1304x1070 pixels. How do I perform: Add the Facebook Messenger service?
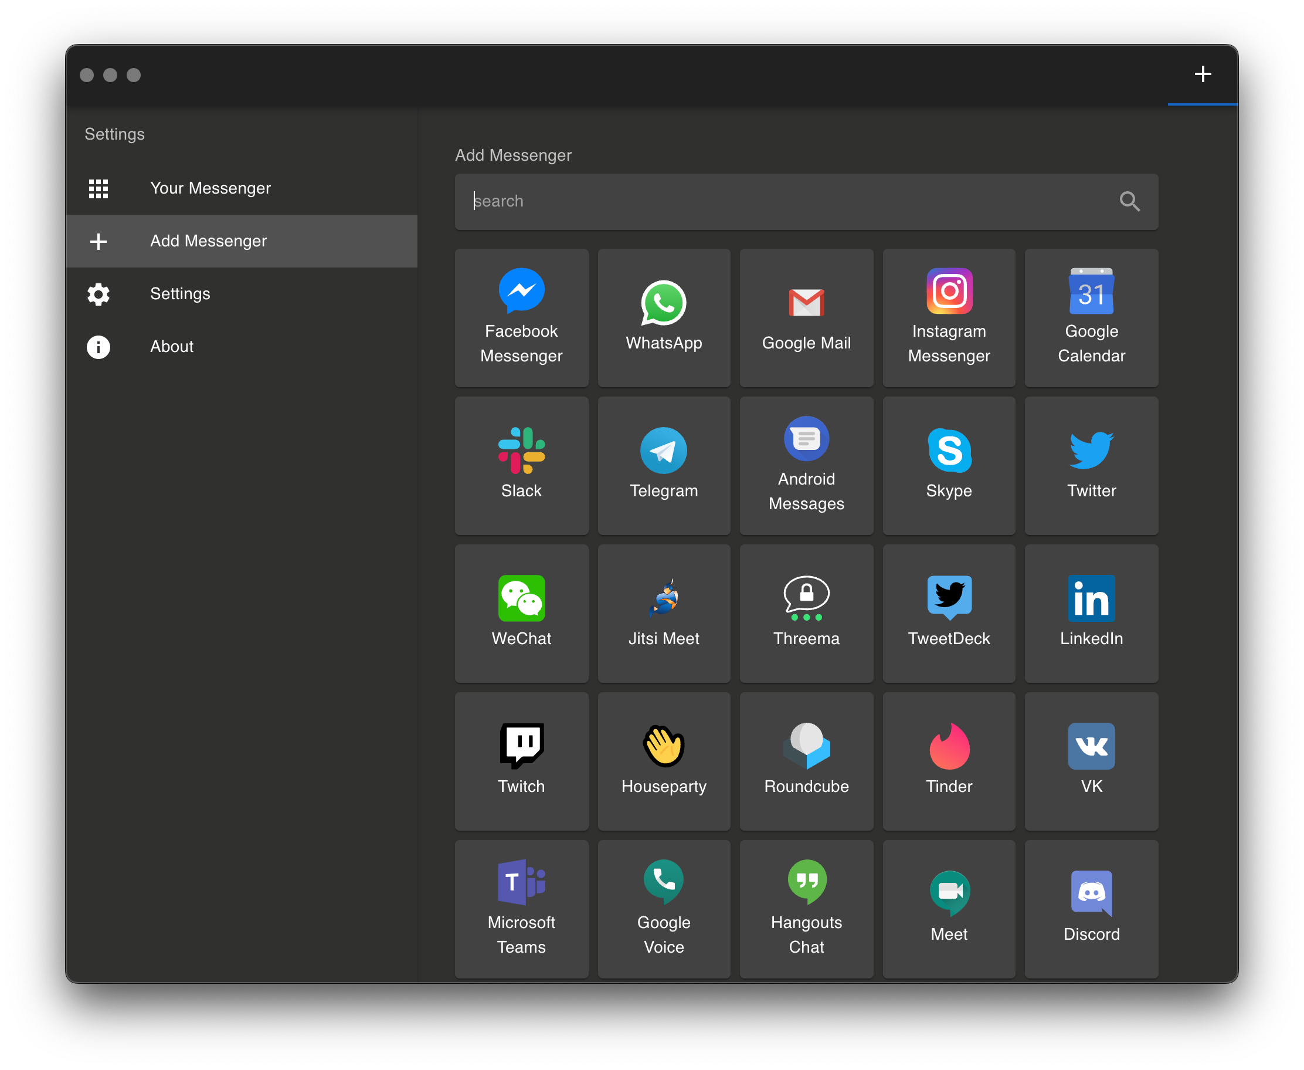click(521, 317)
